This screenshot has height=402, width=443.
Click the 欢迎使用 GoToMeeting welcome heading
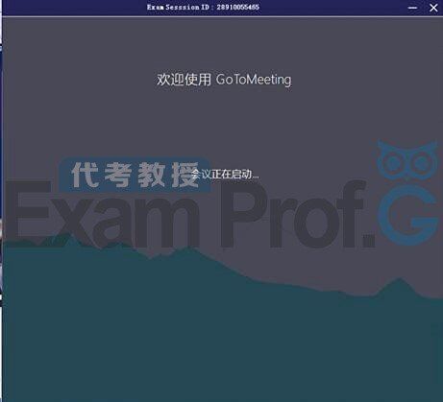[224, 80]
